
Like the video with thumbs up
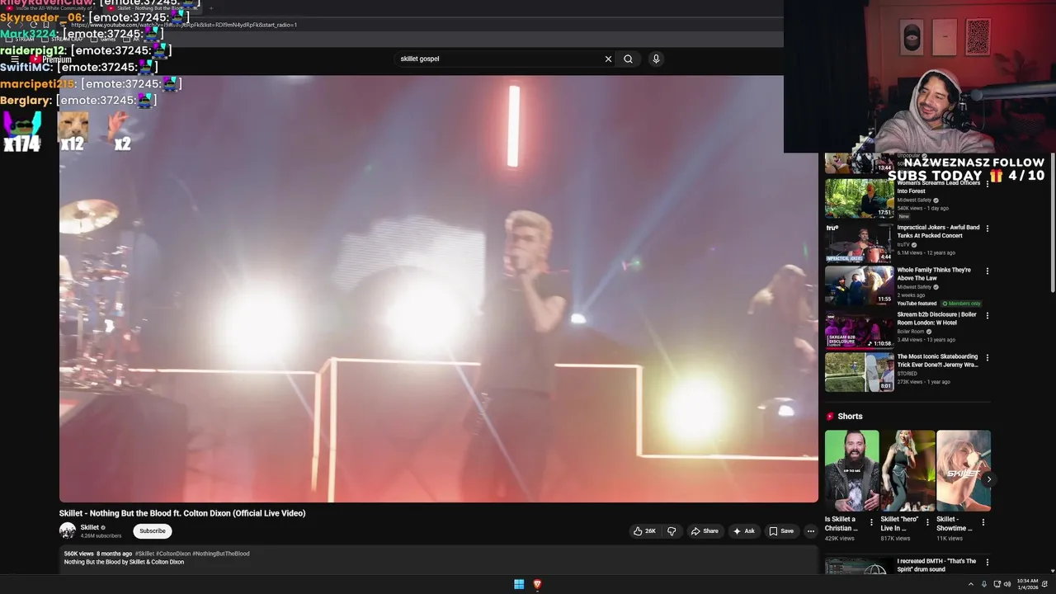644,531
